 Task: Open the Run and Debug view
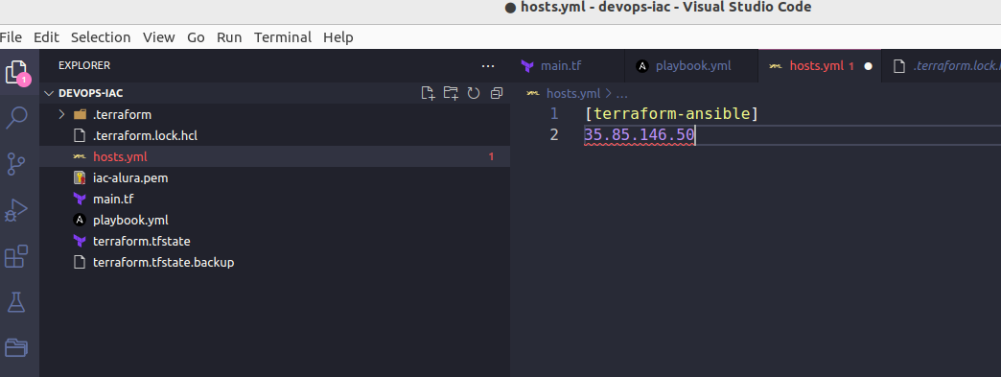(16, 210)
